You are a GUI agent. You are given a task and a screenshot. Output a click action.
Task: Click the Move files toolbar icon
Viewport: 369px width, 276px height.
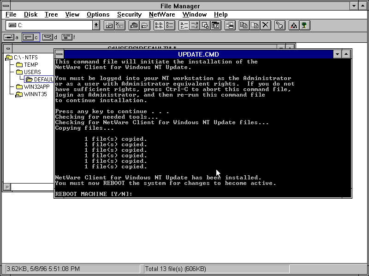pyautogui.click(x=255, y=25)
